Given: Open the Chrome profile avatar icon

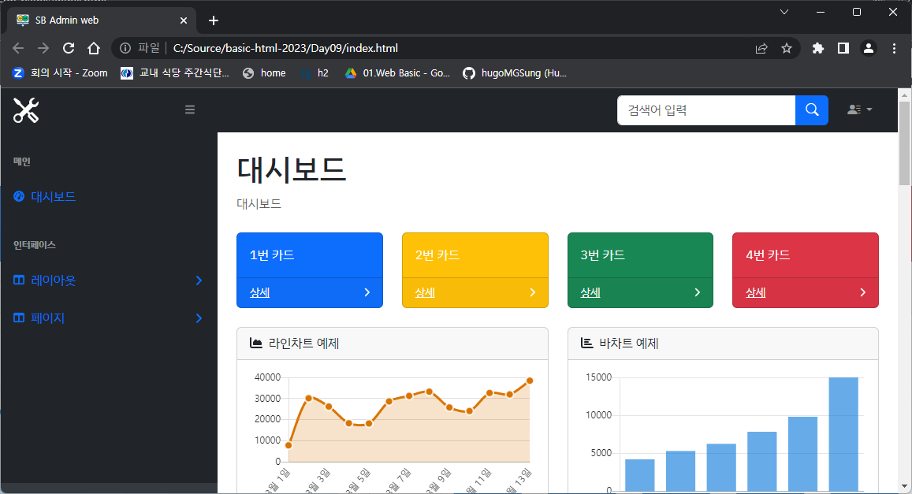Looking at the screenshot, I should pyautogui.click(x=869, y=48).
